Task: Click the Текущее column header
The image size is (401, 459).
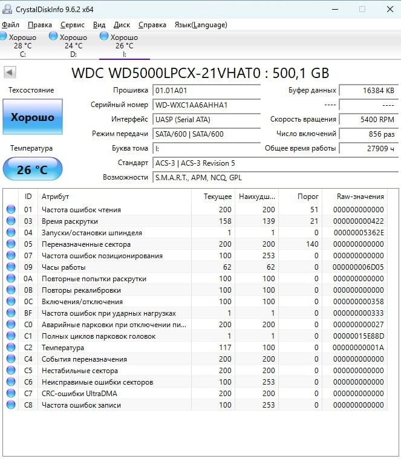Action: [x=213, y=197]
